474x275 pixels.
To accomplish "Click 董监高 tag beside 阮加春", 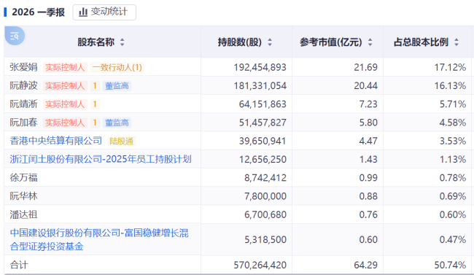I will 117,123.
